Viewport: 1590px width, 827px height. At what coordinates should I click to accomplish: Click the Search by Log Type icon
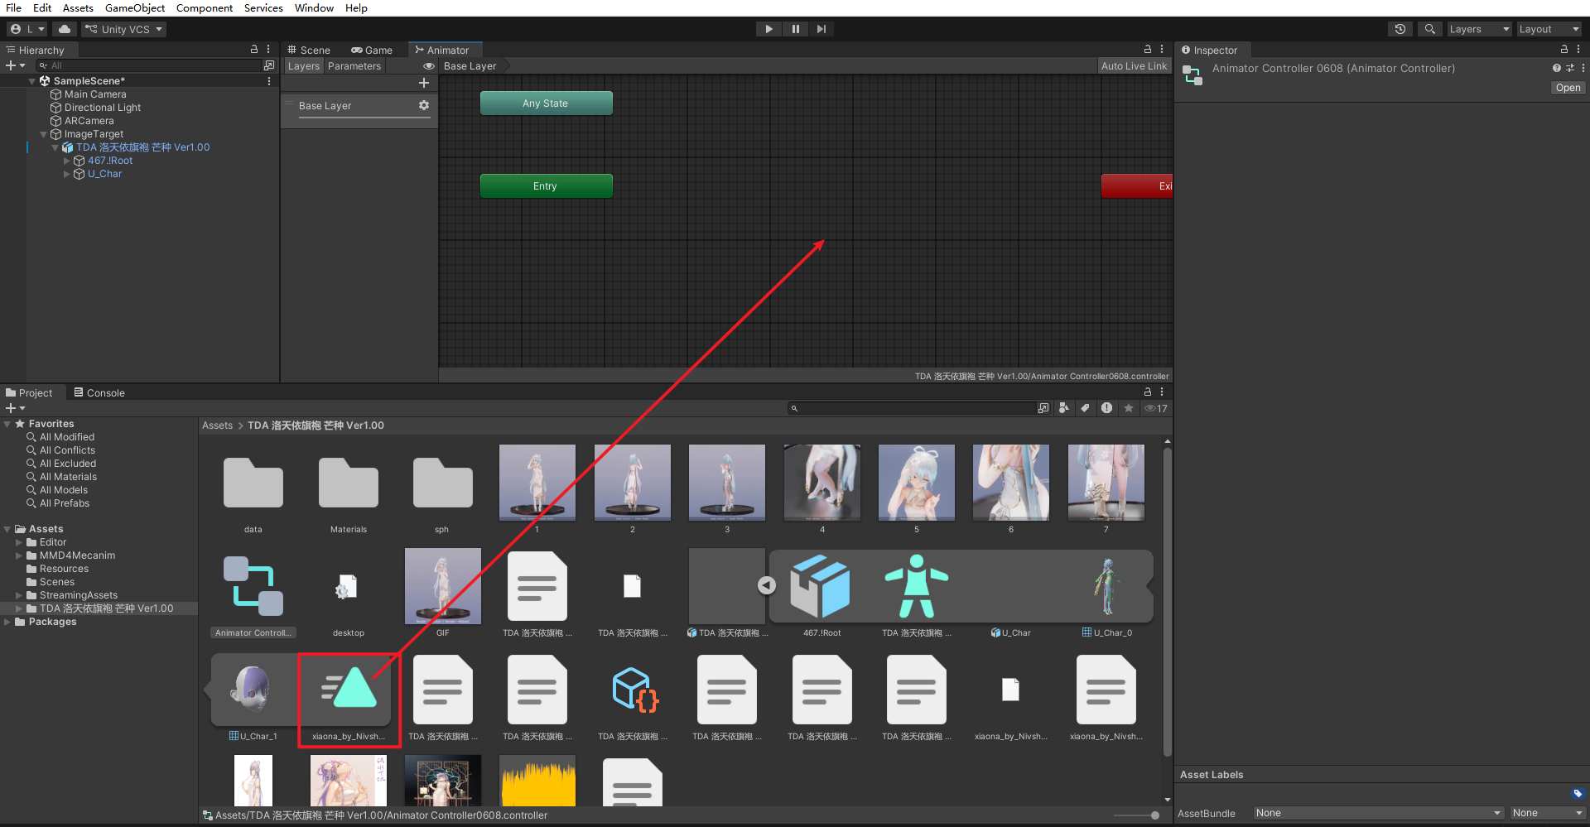click(1106, 408)
